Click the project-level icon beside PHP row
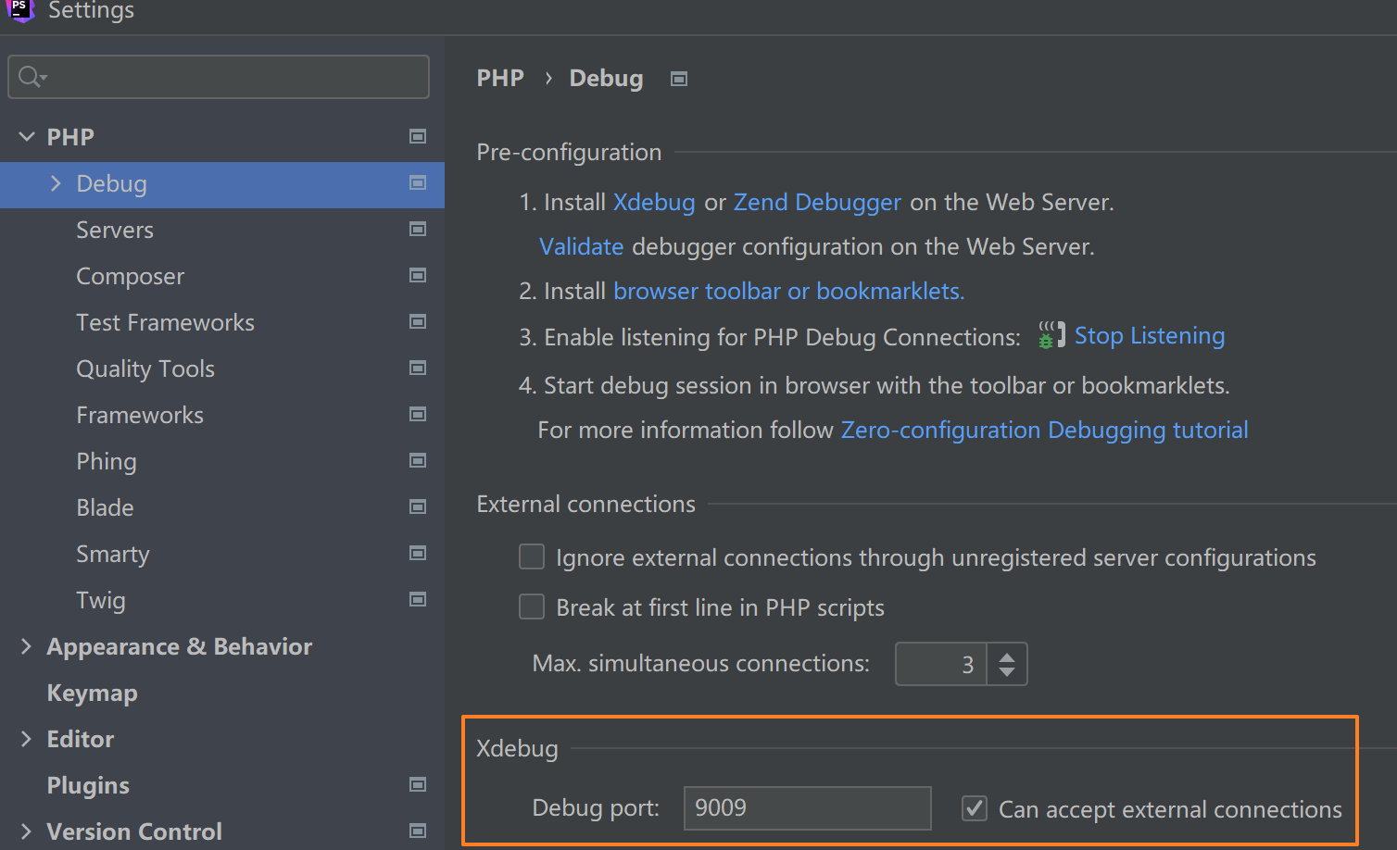This screenshot has height=850, width=1397. point(418,137)
